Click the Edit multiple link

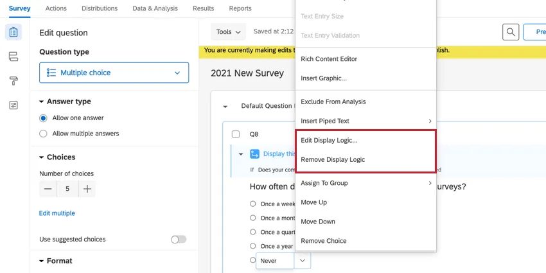point(57,213)
